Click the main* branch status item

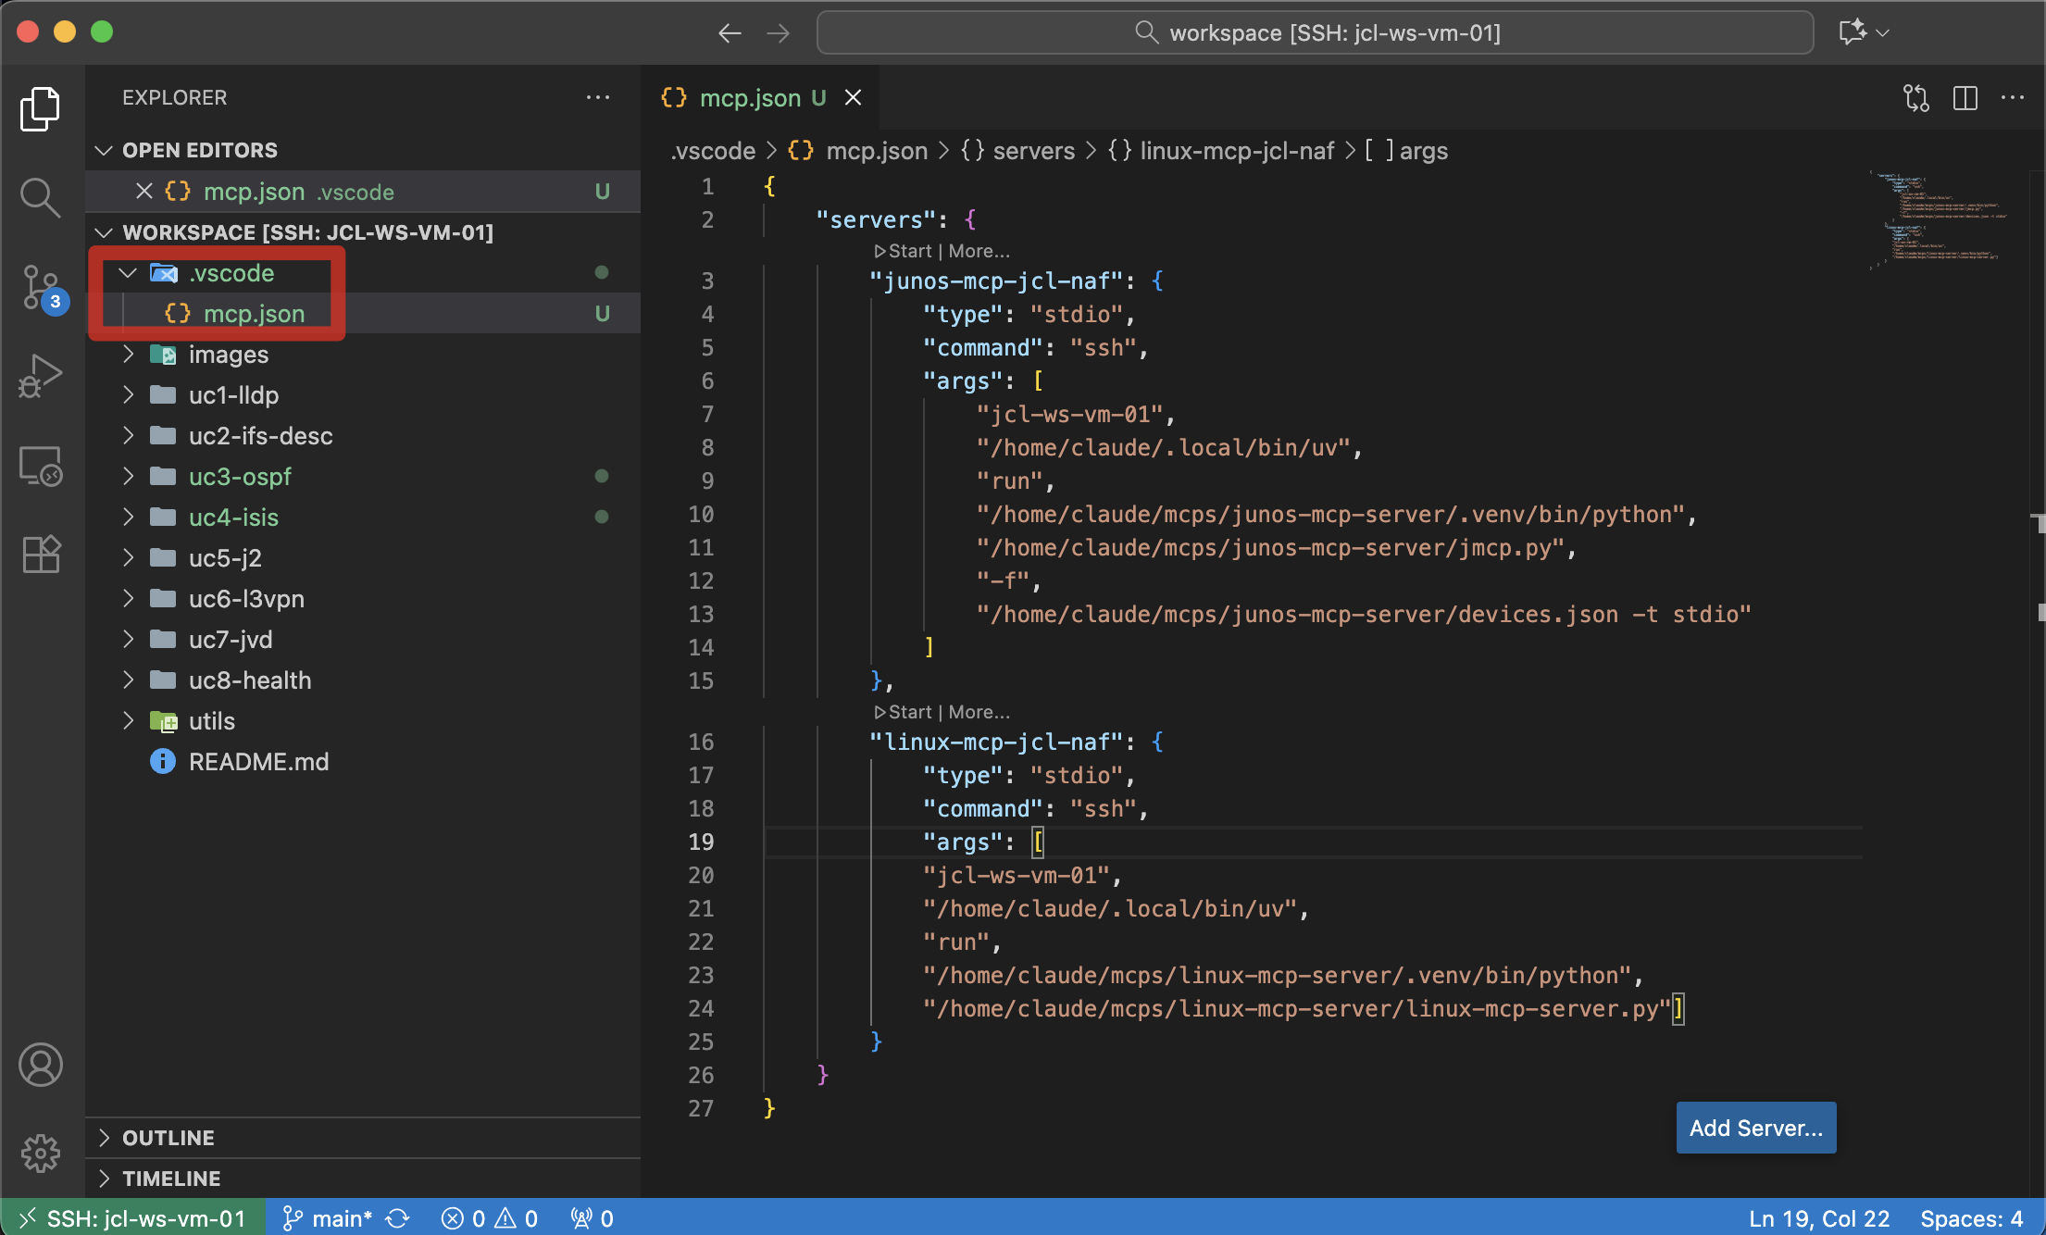click(x=327, y=1217)
